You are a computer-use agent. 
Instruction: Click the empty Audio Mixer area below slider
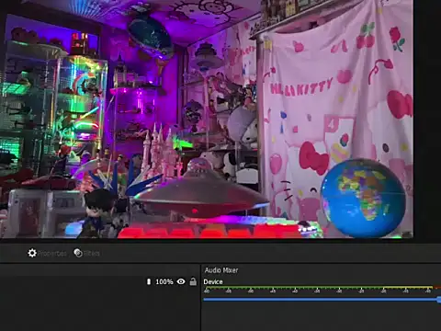tap(321, 317)
